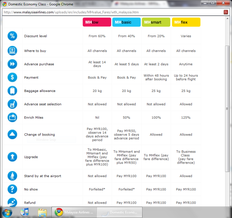Click the "Upgrade" row label

coord(31,157)
